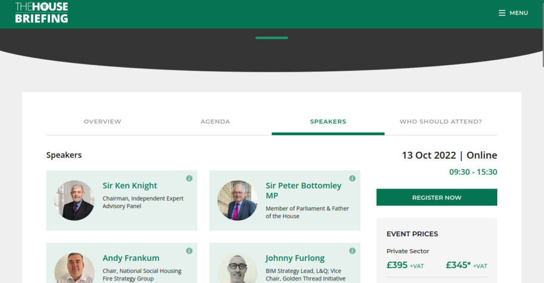The width and height of the screenshot is (544, 283).
Task: Click Sir Peter Bottomley's portrait photo
Action: [x=237, y=201]
